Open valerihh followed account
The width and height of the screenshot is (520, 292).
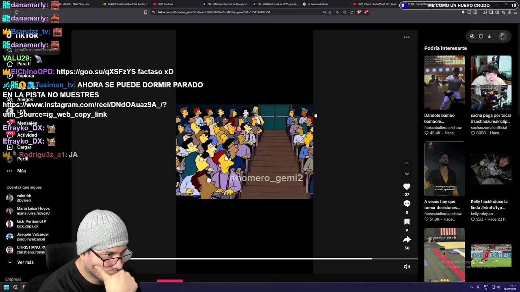pyautogui.click(x=24, y=198)
